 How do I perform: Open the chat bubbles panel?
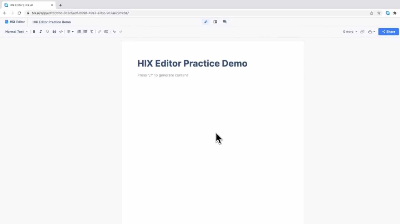pyautogui.click(x=224, y=22)
